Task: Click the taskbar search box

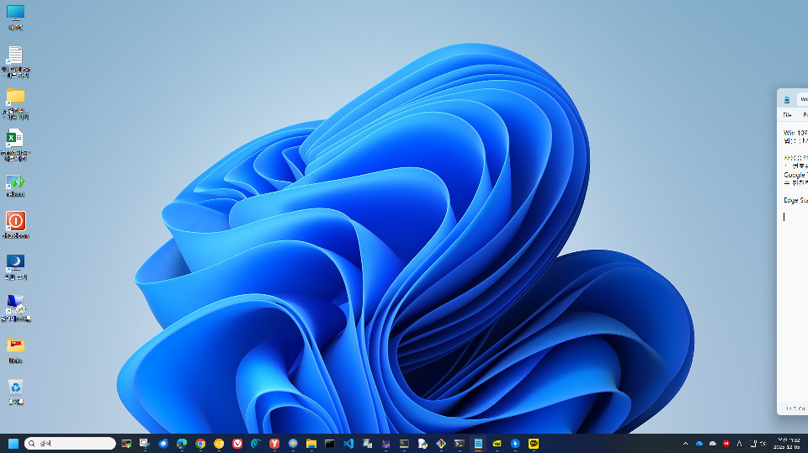Action: pos(70,443)
